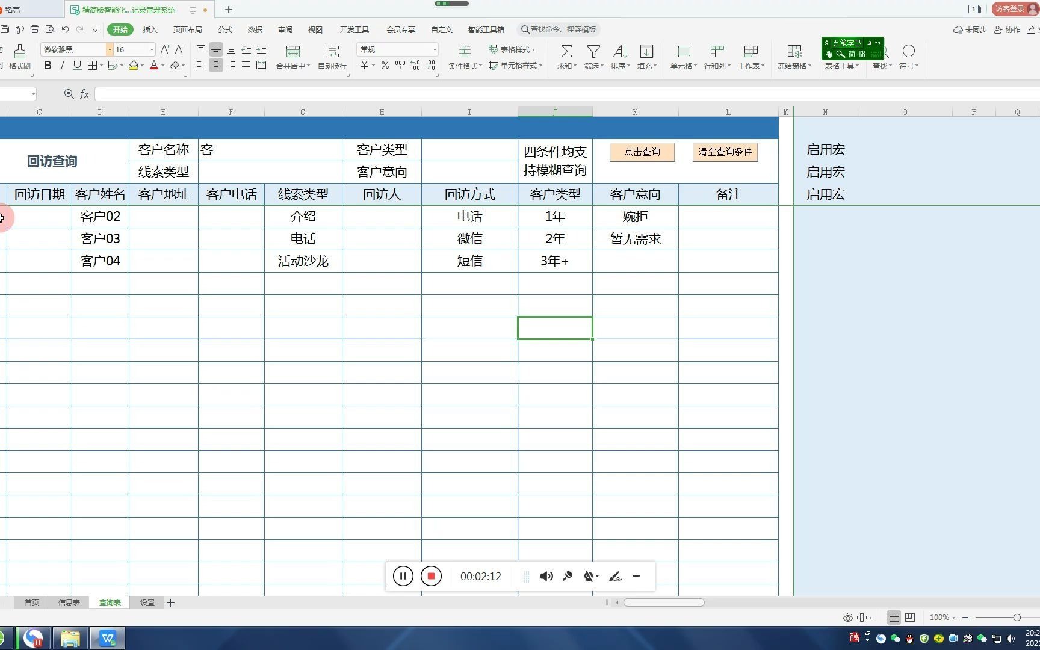Screen dimensions: 1040x650
Task: Apply the font color A
Action: click(x=154, y=66)
